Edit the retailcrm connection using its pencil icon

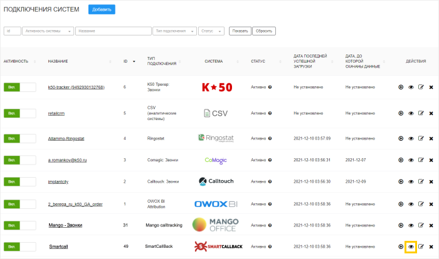[x=421, y=113]
